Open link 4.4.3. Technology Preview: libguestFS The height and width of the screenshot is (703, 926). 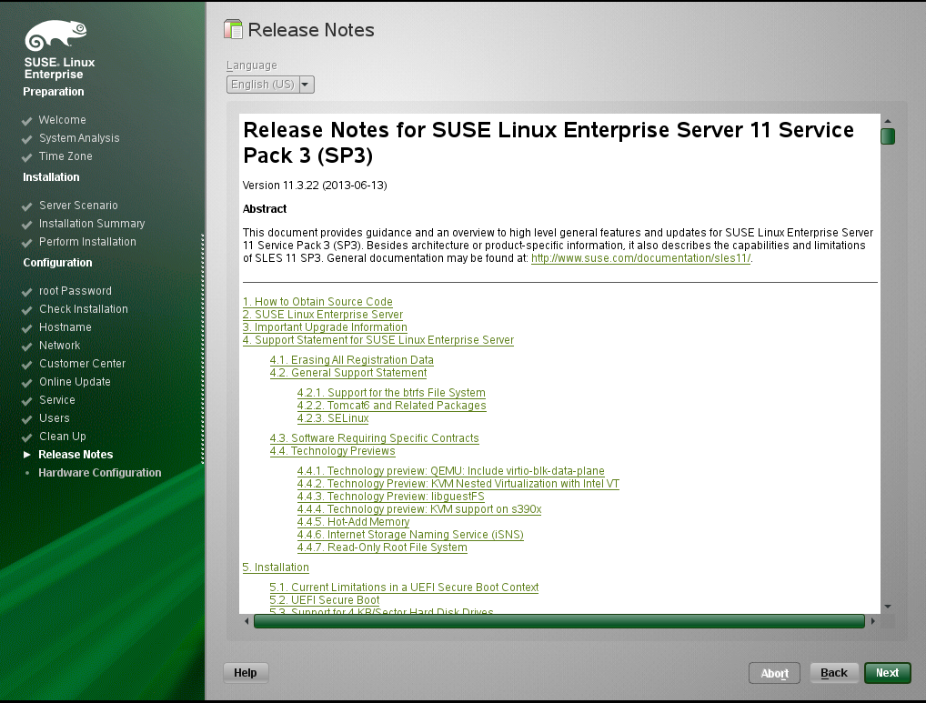coord(391,497)
